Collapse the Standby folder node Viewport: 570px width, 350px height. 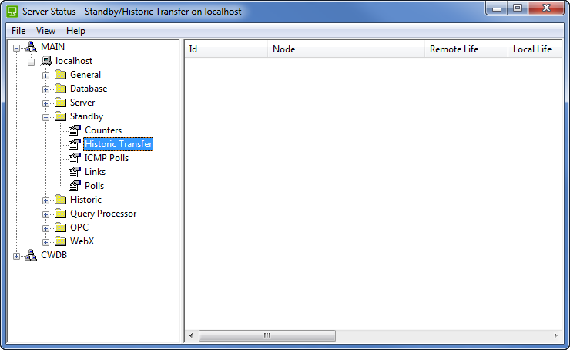pyautogui.click(x=46, y=117)
